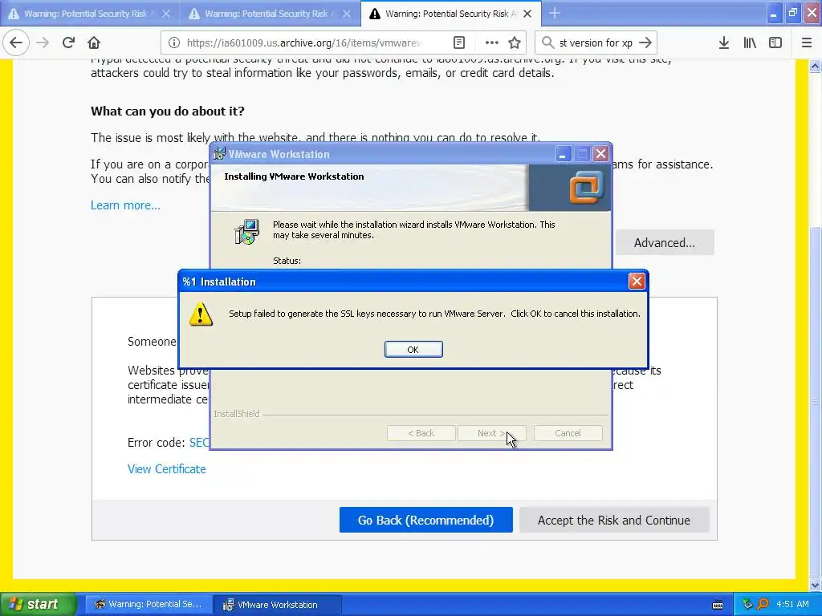The width and height of the screenshot is (822, 616).
Task: Open the View Certificate link
Action: [x=167, y=468]
